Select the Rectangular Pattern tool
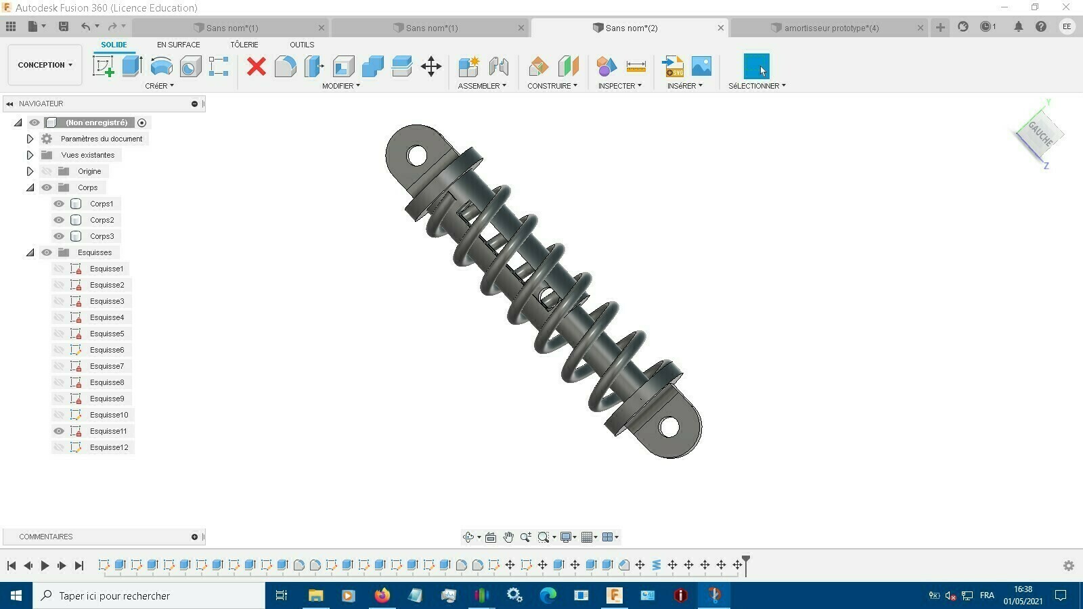 click(x=219, y=66)
